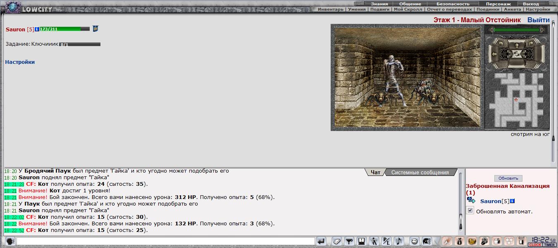The image size is (558, 248).
Task: Click the group of people icon
Action: 510,241
